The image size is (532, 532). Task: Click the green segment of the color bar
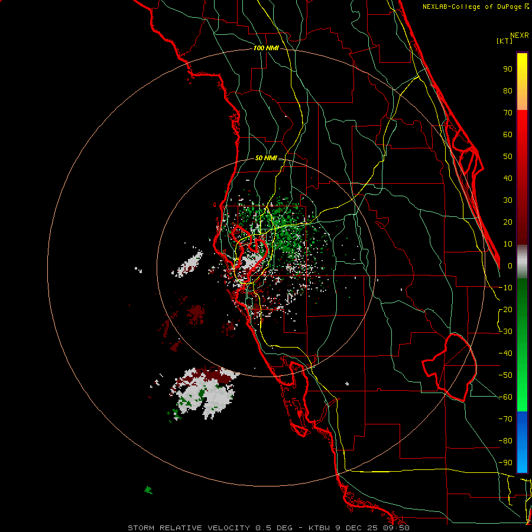[x=522, y=345]
